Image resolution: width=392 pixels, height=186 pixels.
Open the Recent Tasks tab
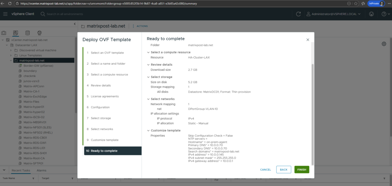[21, 171]
